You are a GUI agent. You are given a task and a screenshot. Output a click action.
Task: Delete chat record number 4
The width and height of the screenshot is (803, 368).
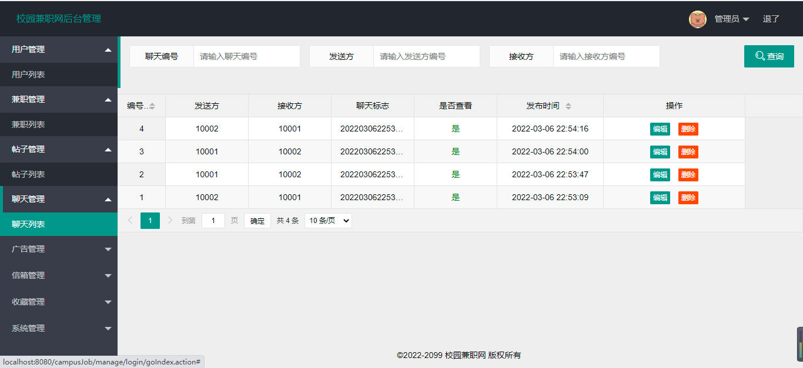point(688,129)
